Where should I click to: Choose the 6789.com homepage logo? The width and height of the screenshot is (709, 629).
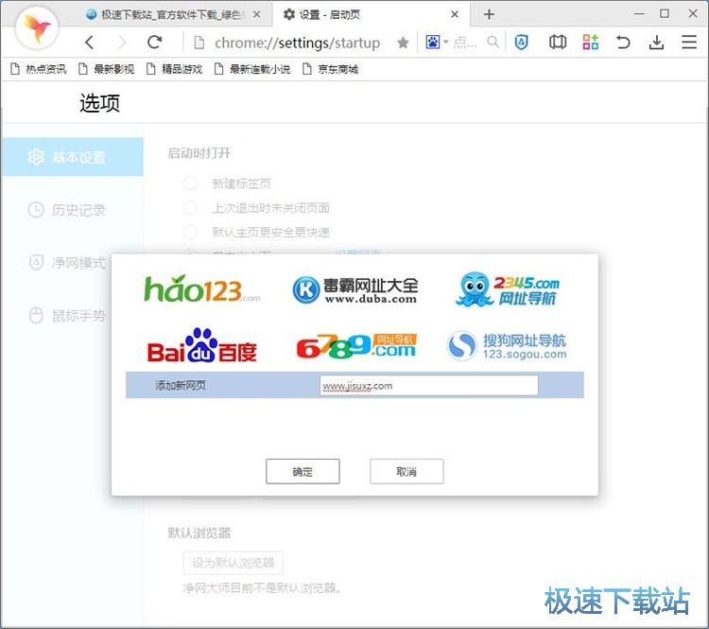[356, 346]
